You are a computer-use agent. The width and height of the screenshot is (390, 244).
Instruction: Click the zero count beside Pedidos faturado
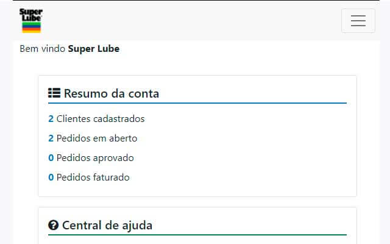(x=51, y=178)
